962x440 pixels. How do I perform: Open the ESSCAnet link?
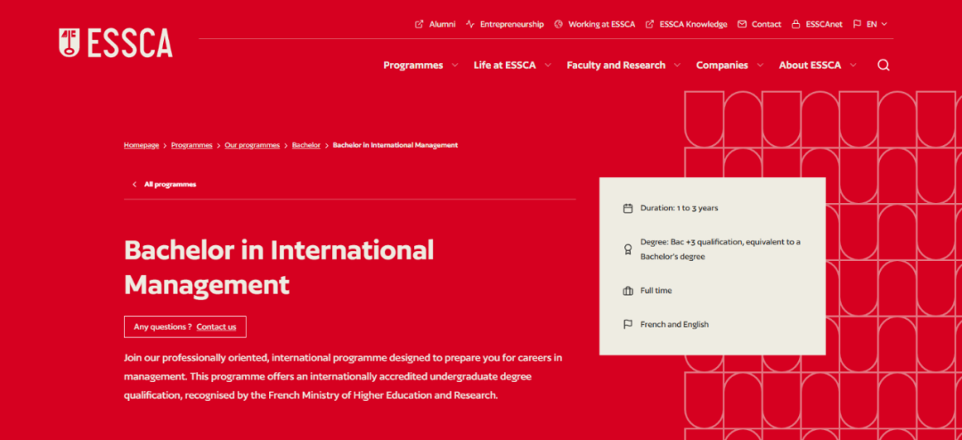click(x=824, y=25)
